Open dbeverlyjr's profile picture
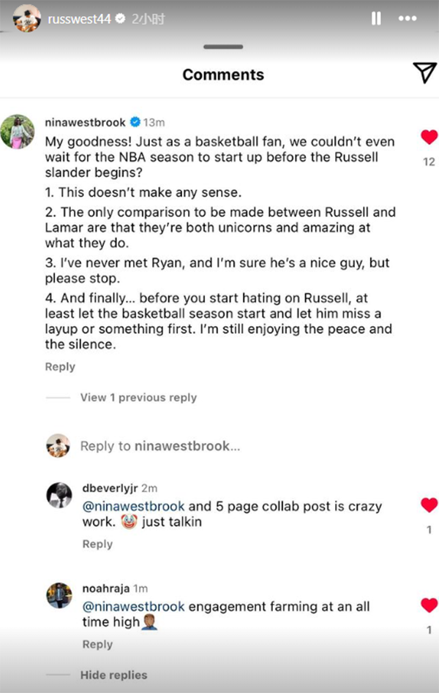The height and width of the screenshot is (693, 439). click(59, 495)
